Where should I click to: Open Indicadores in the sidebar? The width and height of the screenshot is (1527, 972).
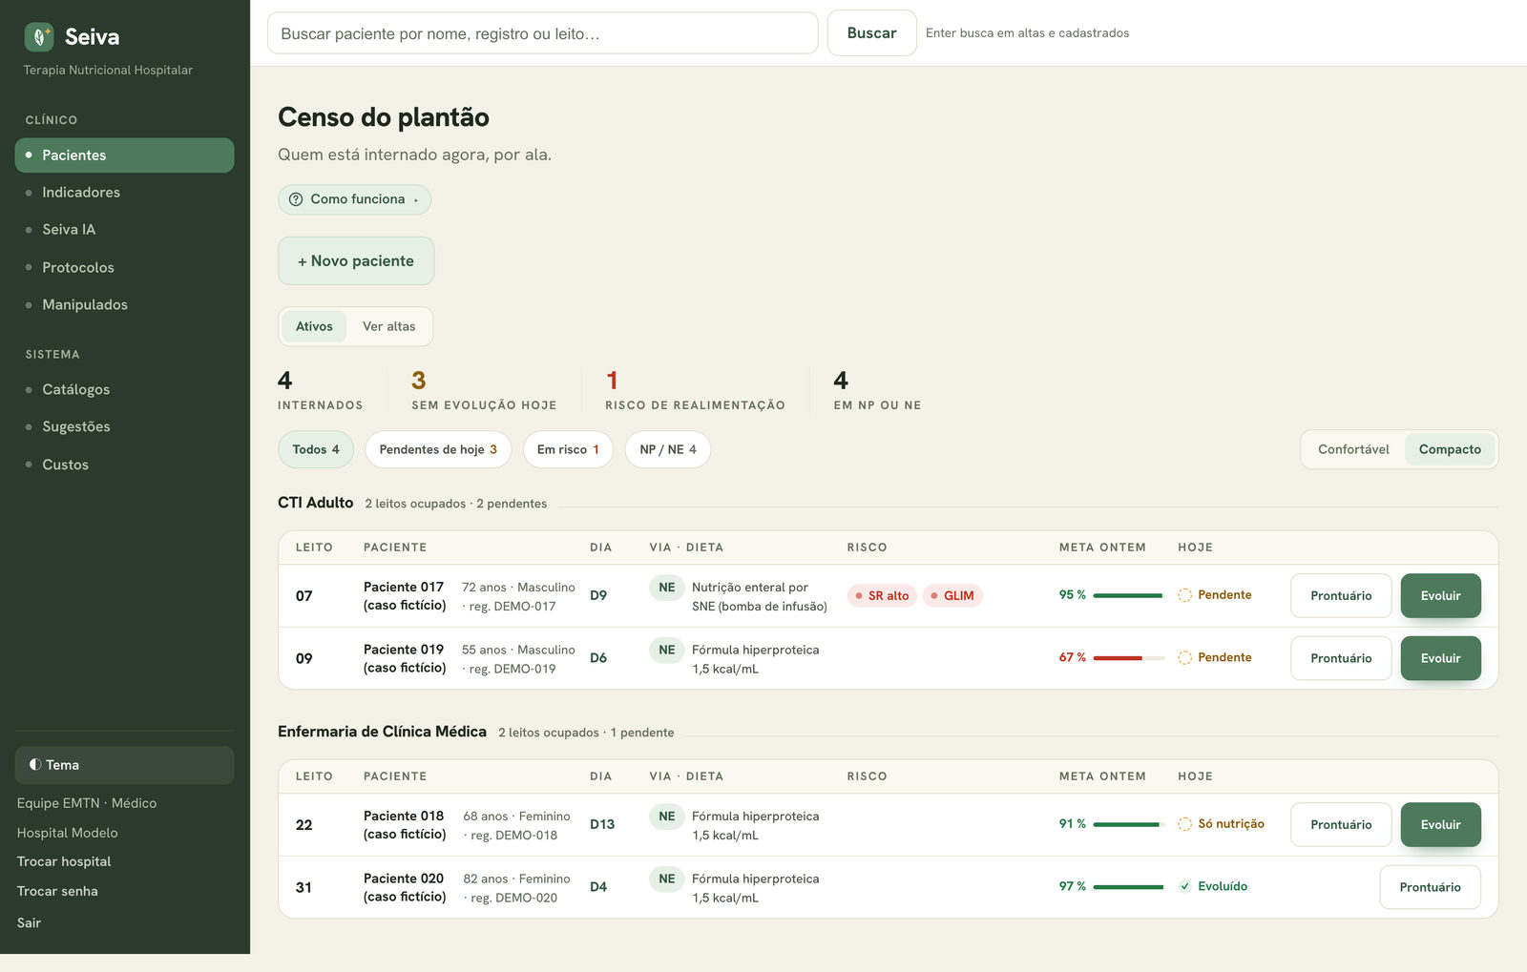(124, 193)
